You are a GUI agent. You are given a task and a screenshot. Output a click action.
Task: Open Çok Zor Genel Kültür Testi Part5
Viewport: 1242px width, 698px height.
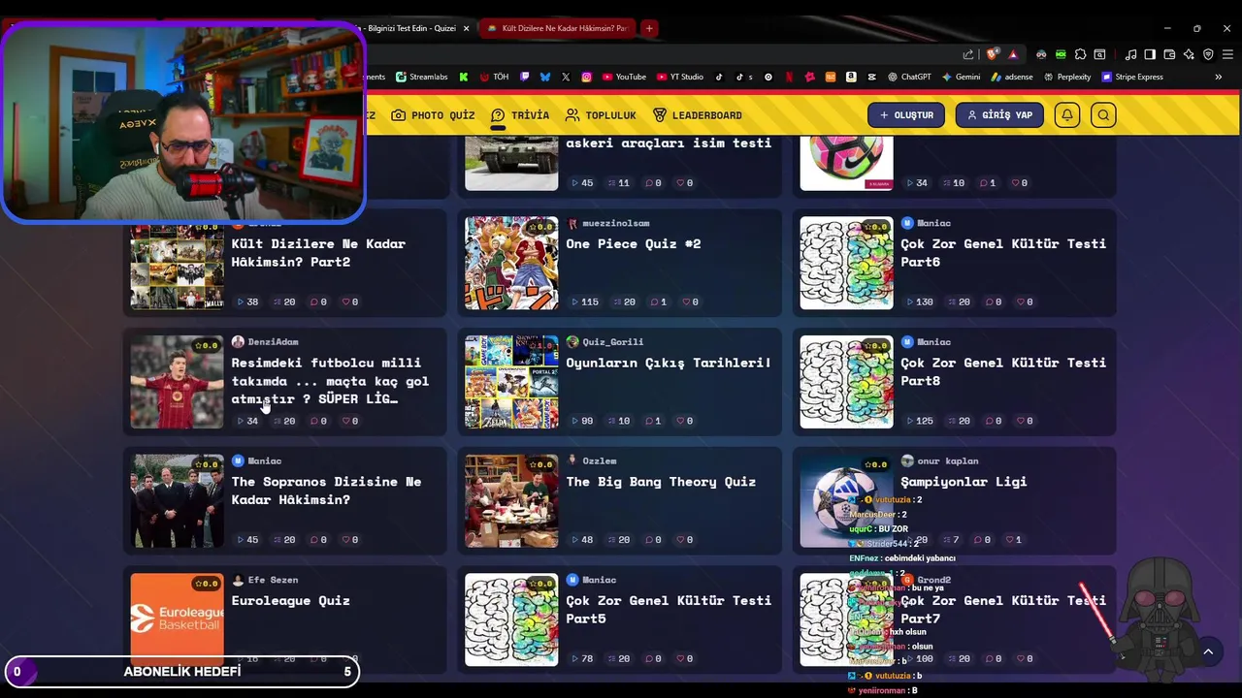[x=669, y=610]
